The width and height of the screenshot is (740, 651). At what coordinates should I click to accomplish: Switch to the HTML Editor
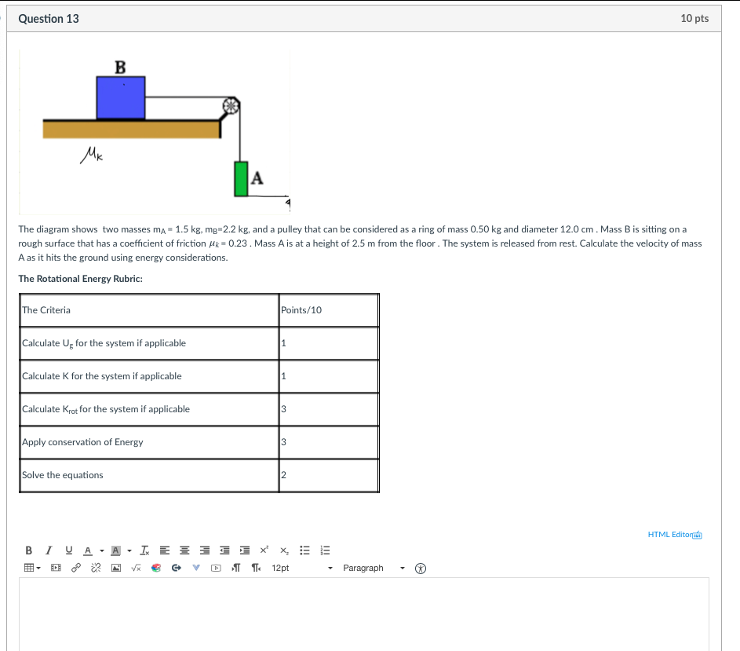point(675,535)
